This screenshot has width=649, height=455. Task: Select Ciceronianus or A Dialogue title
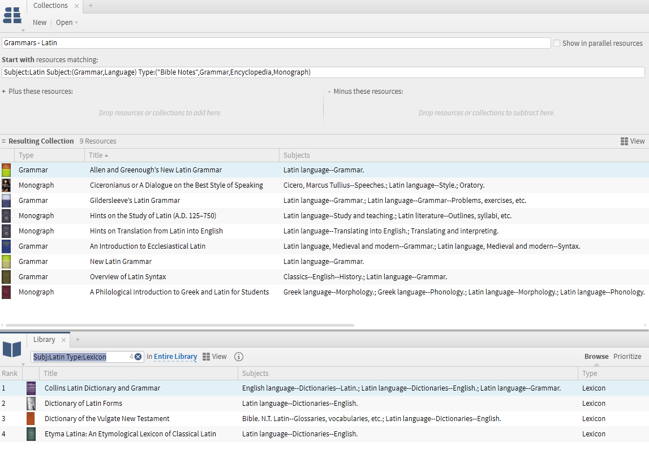[177, 185]
